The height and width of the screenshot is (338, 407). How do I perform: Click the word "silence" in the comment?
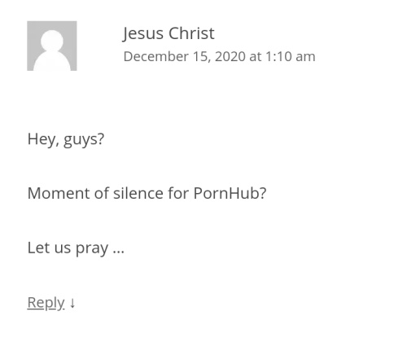[x=138, y=193]
